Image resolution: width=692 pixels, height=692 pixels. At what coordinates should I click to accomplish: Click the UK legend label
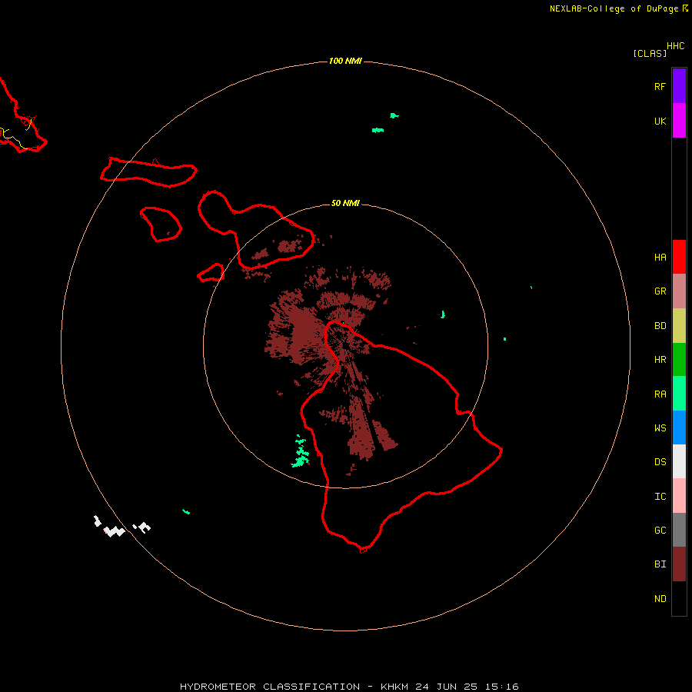click(x=660, y=121)
